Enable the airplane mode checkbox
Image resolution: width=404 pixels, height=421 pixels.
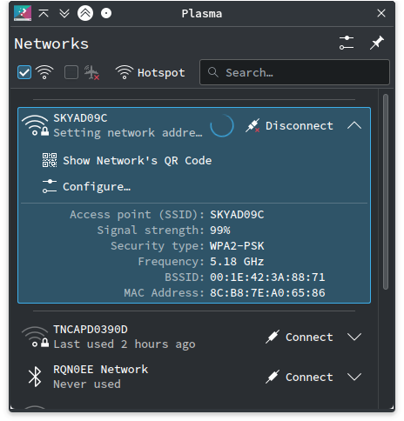point(71,72)
